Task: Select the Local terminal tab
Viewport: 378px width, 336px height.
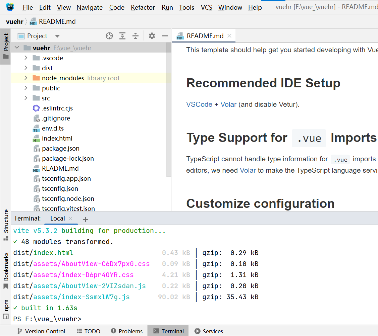Action: pos(61,219)
